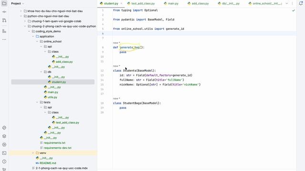Open the Structure tool window icon
The height and width of the screenshot is (171, 305).
[4, 31]
